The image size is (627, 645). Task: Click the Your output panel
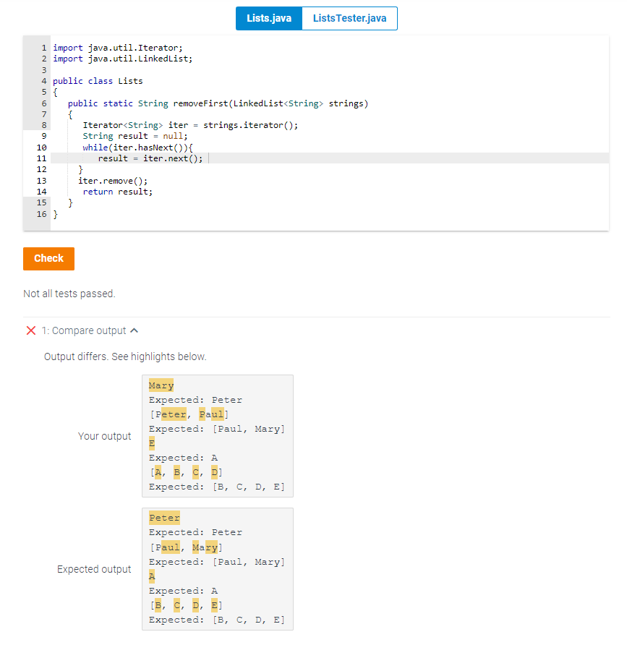coord(217,435)
